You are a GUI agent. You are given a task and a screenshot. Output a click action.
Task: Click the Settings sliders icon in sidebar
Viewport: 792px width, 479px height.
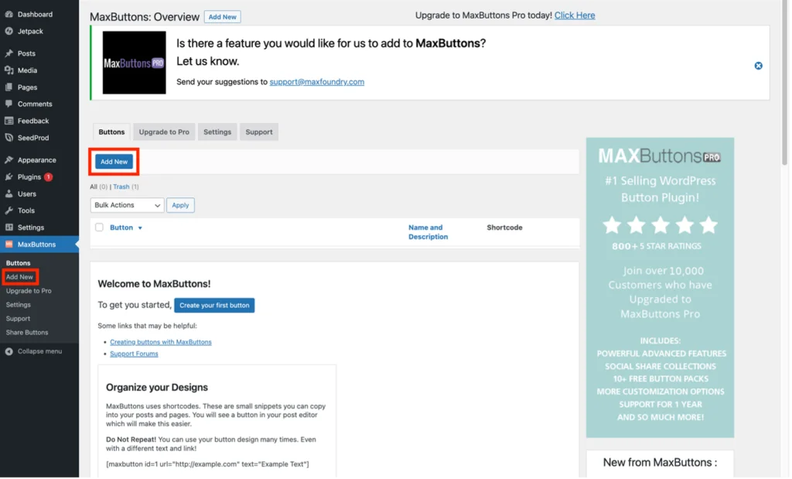point(9,228)
